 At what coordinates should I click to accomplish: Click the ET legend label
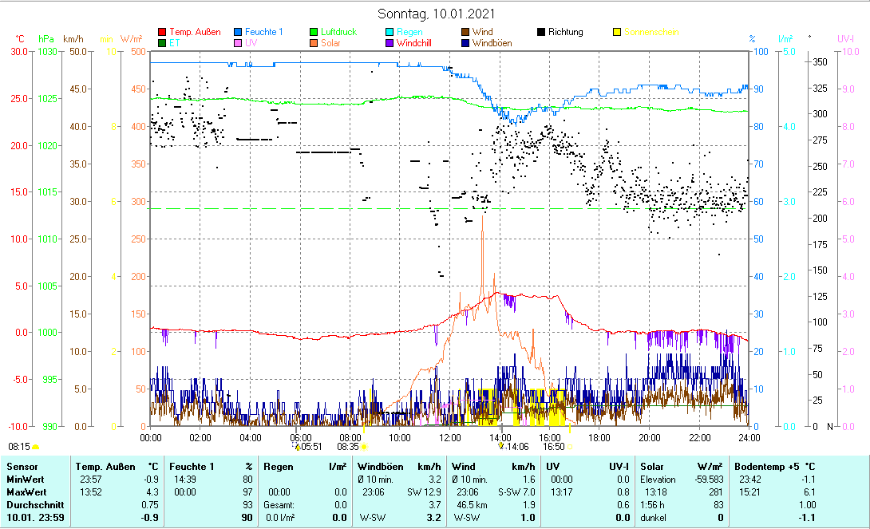[x=174, y=43]
